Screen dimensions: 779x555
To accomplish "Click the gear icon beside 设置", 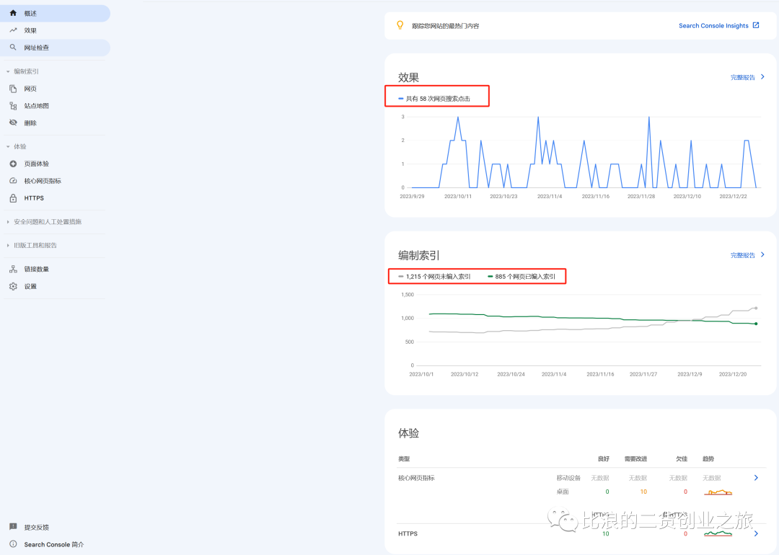I will coord(13,286).
